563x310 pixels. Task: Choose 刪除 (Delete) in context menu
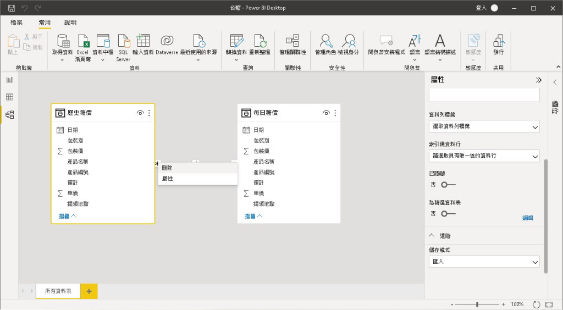[x=198, y=168]
